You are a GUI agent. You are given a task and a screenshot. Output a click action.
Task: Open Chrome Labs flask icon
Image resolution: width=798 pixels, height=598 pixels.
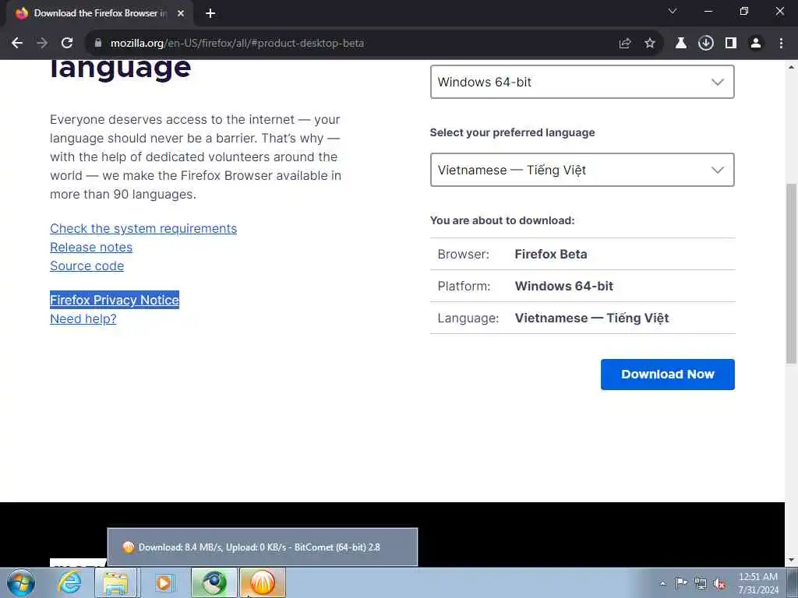[x=681, y=44]
